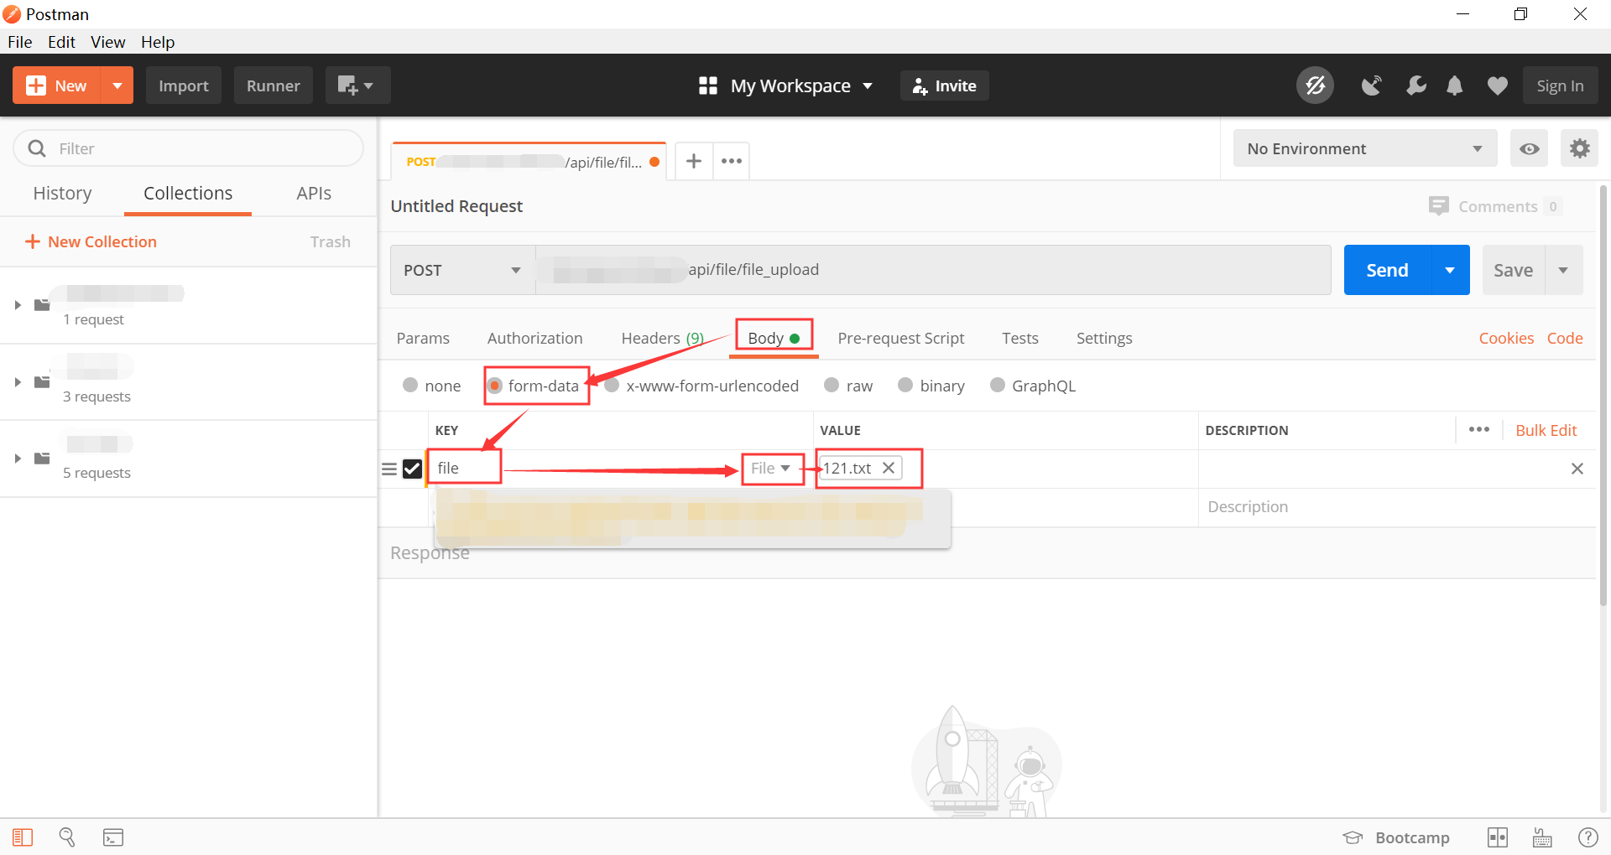Click the Runner button
Screen dimensions: 1611x855
point(274,85)
